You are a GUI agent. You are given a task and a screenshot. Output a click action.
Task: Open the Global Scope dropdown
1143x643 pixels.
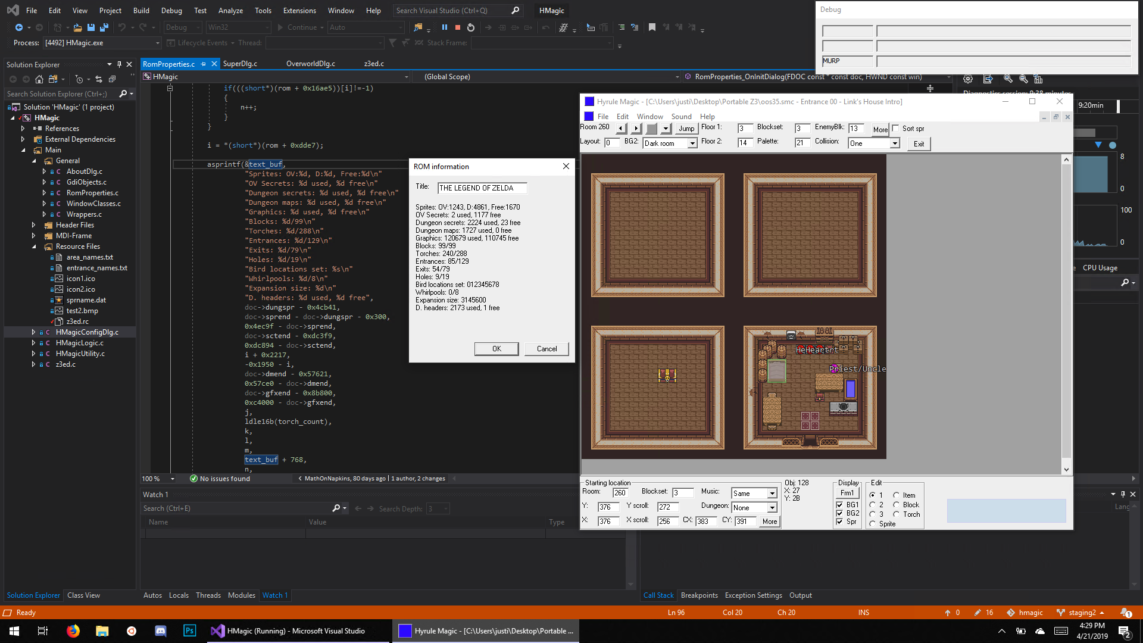click(x=677, y=77)
